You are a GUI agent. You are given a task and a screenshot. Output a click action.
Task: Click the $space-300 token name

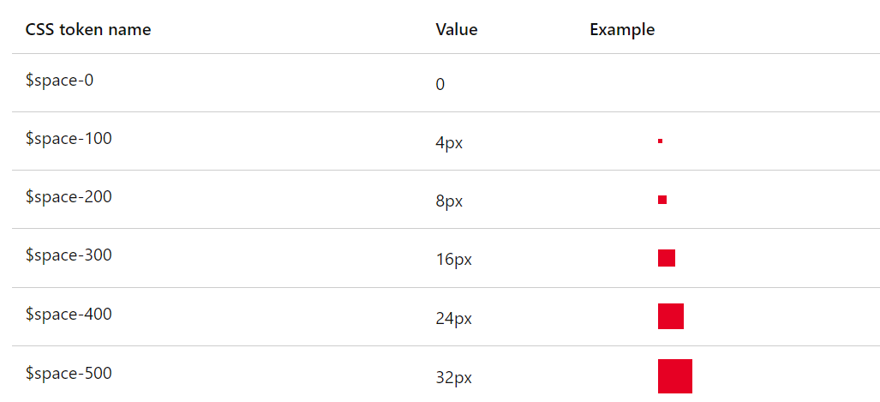click(69, 255)
